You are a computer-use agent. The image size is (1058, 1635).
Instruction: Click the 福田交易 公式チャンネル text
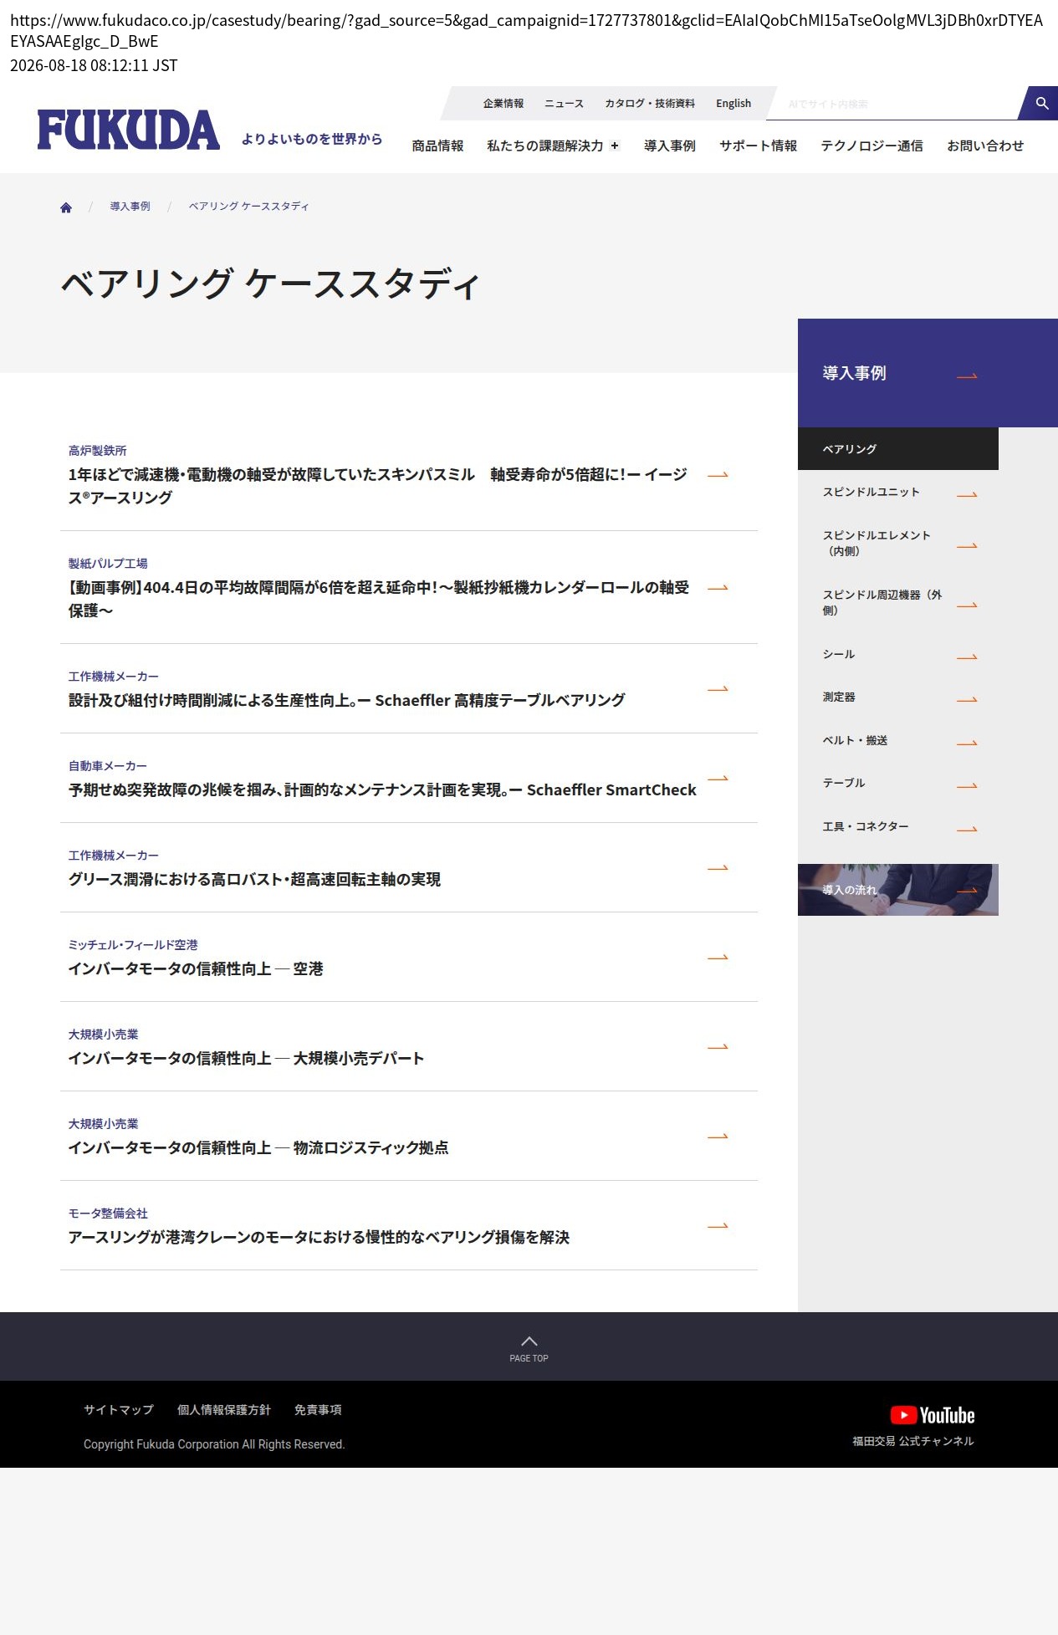913,1441
